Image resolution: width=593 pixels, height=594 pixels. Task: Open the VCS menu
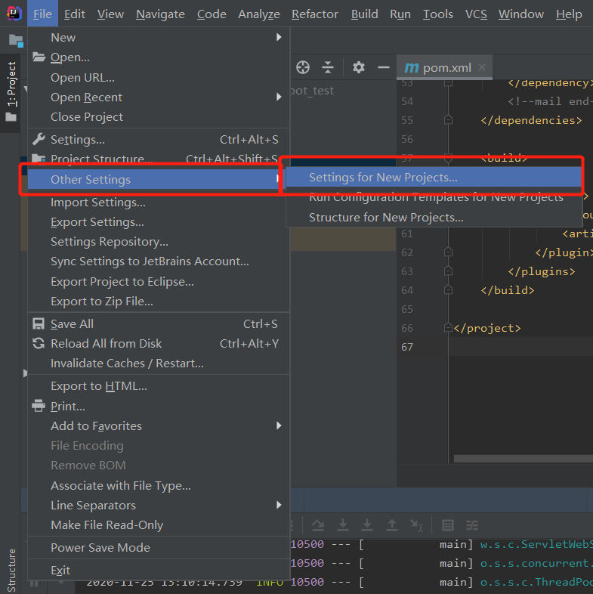click(x=476, y=14)
